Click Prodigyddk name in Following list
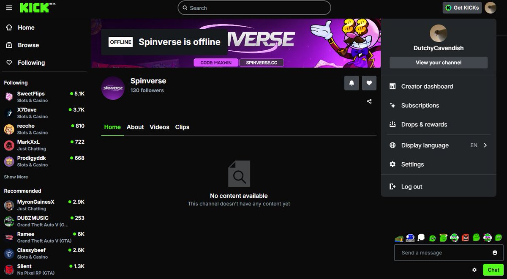 32,158
